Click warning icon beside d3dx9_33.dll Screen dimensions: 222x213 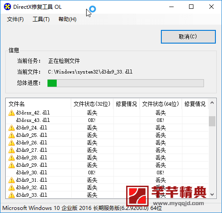(x=11, y=195)
